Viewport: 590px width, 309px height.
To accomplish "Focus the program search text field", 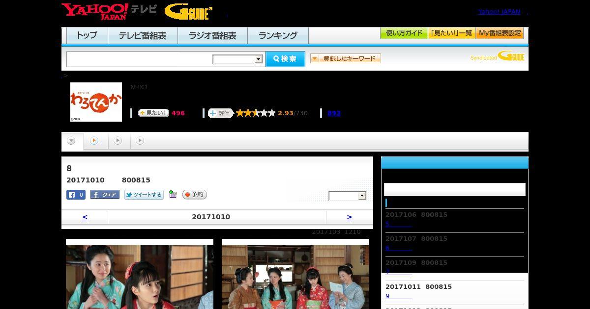I will 140,59.
